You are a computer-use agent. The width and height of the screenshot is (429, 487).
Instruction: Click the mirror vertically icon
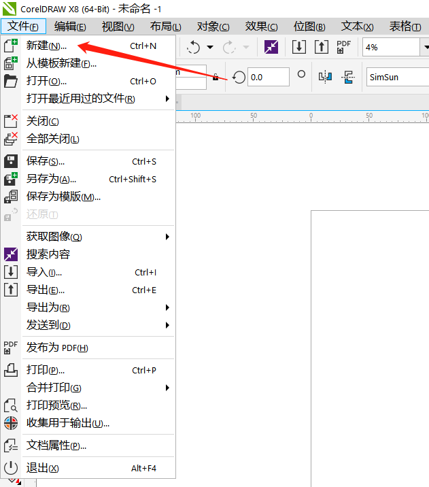point(348,77)
